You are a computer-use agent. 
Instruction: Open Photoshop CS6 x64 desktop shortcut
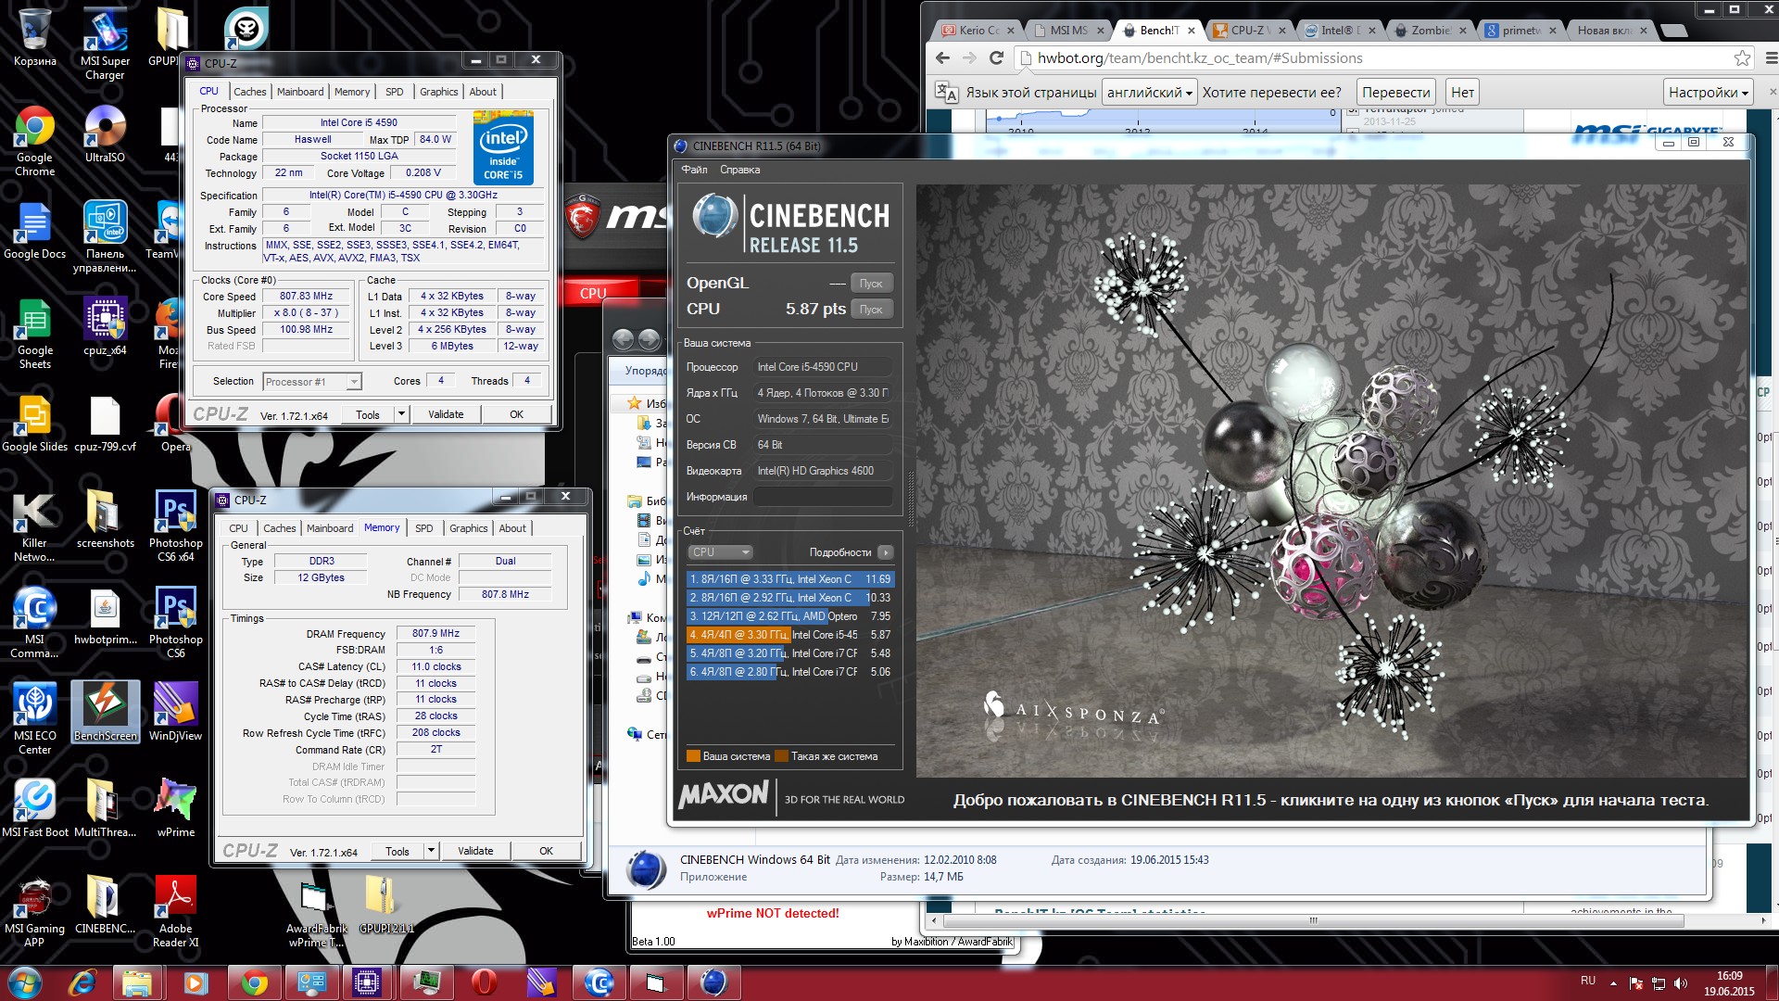point(175,526)
